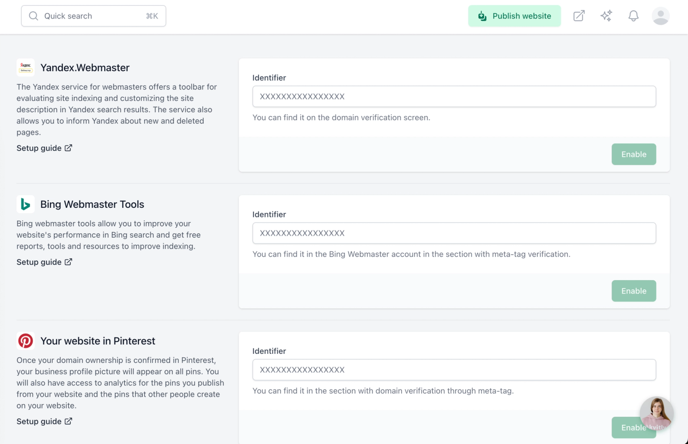
Task: Open the Bing Webmaster Tools Setup guide link
Action: [x=45, y=262]
